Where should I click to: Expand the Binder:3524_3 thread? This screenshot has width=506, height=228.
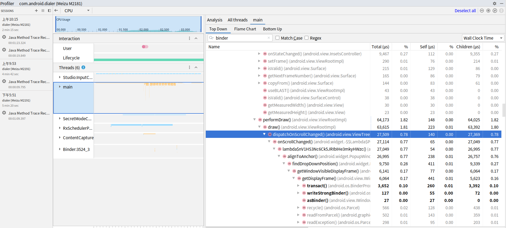click(60, 149)
